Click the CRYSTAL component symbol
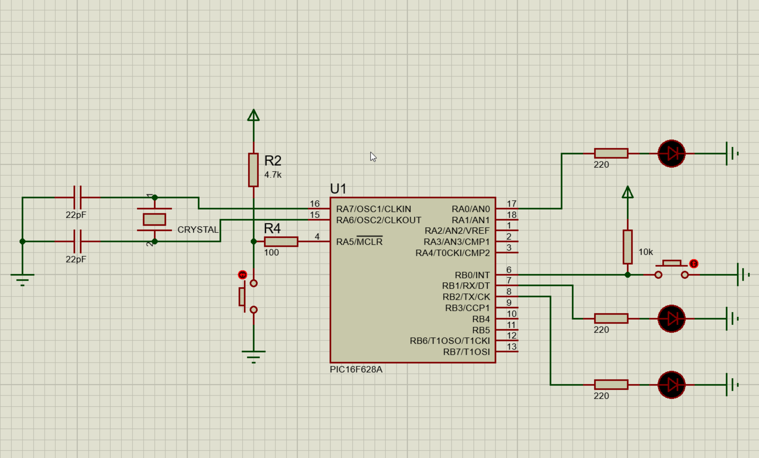Image resolution: width=759 pixels, height=458 pixels. pyautogui.click(x=154, y=219)
